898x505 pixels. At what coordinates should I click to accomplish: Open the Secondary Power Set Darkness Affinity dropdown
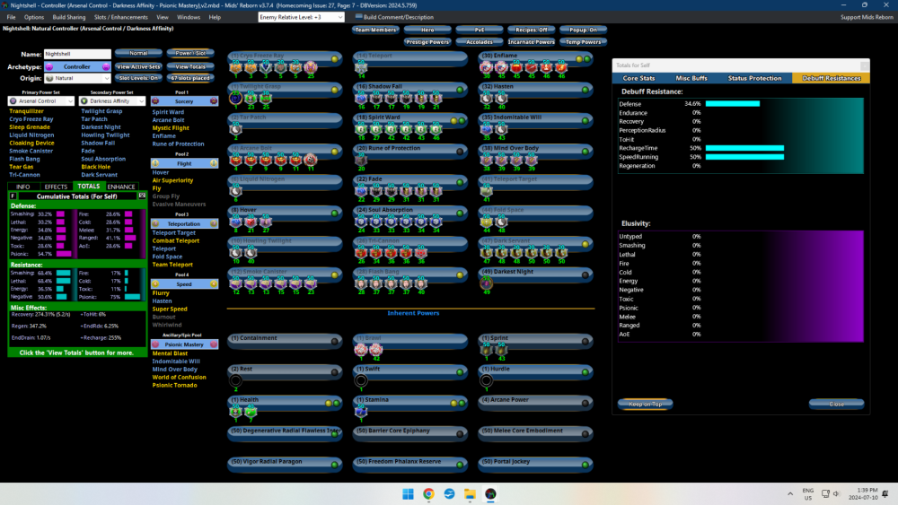pos(112,101)
